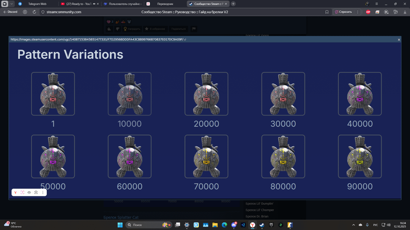Open Task View on the taskbar
Screen dimensions: 410x230
(x=178, y=225)
